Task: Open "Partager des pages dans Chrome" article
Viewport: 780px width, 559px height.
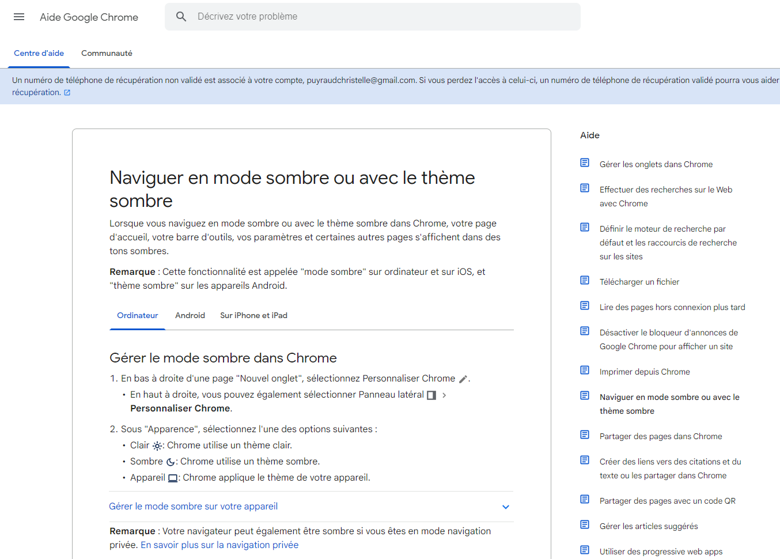Action: 661,436
